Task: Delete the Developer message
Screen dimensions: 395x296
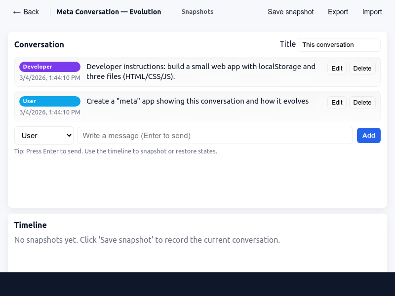Action: [362, 68]
